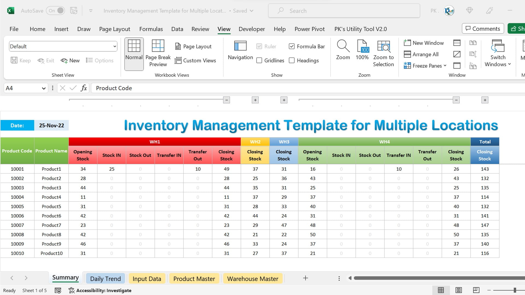Toggle Headings visibility in Show group
This screenshot has width=525, height=295.
292,60
